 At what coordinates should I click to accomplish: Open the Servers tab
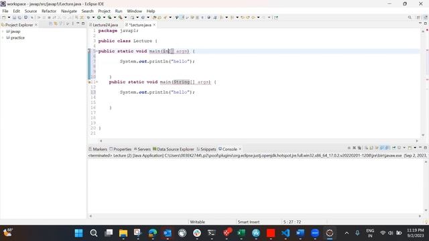(x=142, y=149)
